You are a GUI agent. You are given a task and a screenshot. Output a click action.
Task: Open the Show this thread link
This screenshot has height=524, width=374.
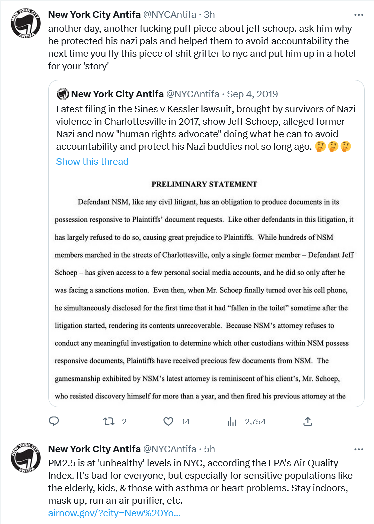92,161
